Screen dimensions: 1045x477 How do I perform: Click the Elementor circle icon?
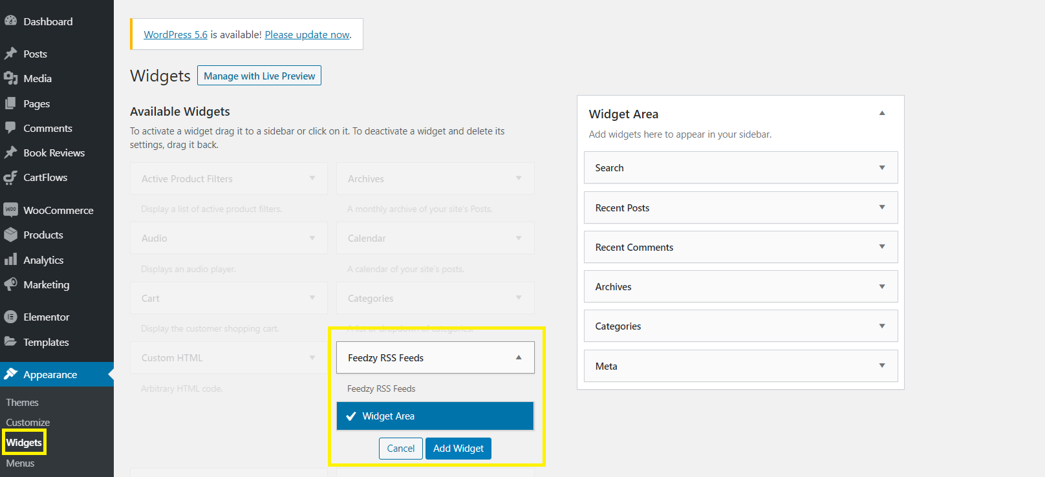click(x=10, y=317)
